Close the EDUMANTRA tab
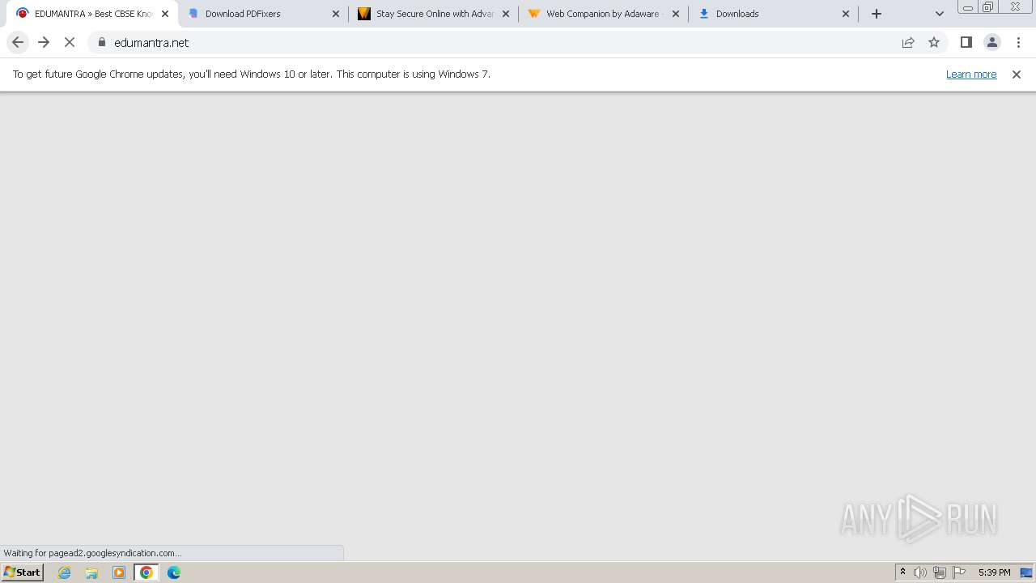The image size is (1036, 583). [165, 14]
